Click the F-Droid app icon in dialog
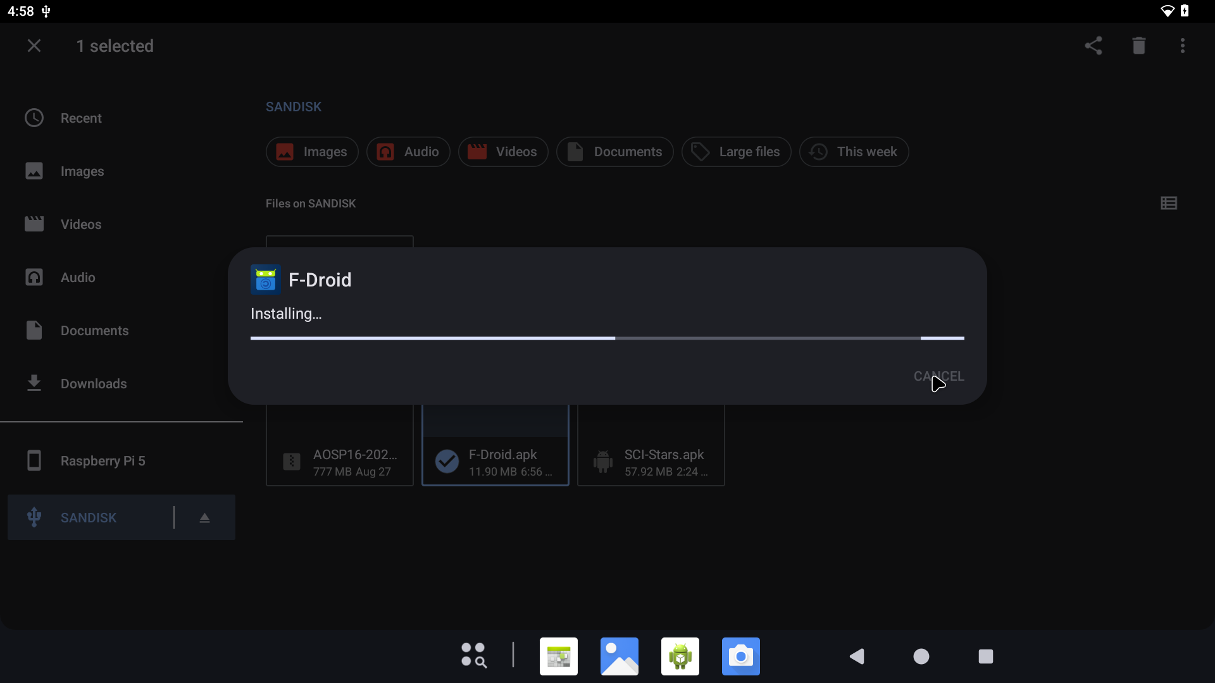 (x=266, y=280)
